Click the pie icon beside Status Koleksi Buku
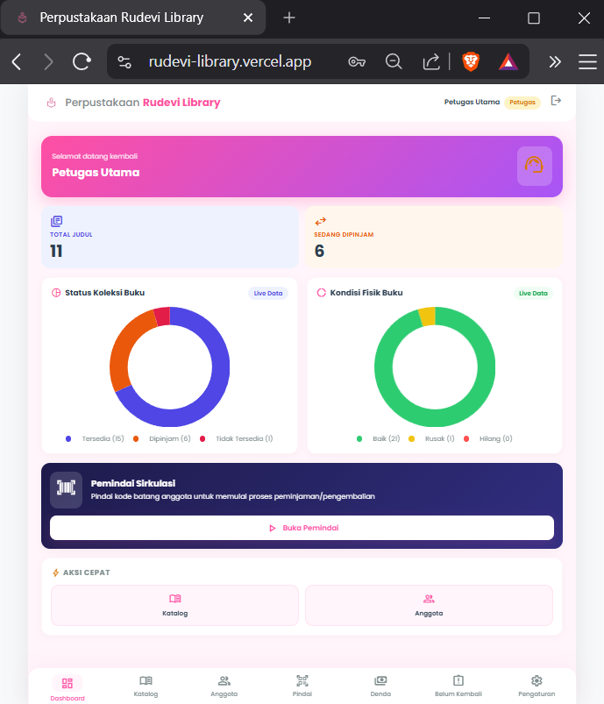 point(56,293)
